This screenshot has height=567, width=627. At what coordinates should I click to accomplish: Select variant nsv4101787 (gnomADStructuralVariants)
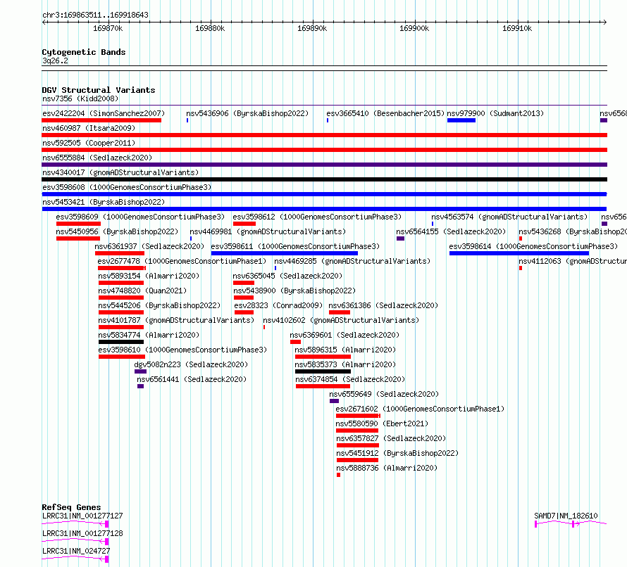[176, 320]
